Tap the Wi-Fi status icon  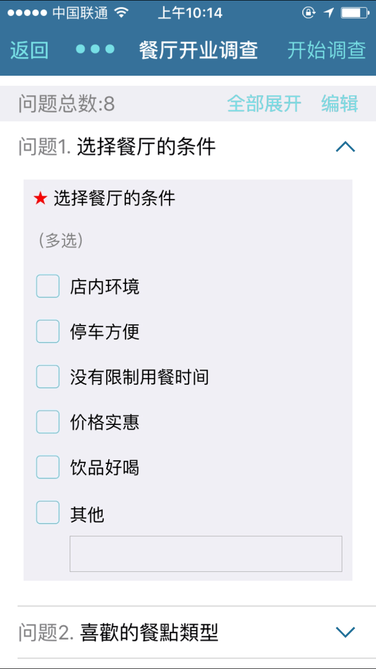122,13
